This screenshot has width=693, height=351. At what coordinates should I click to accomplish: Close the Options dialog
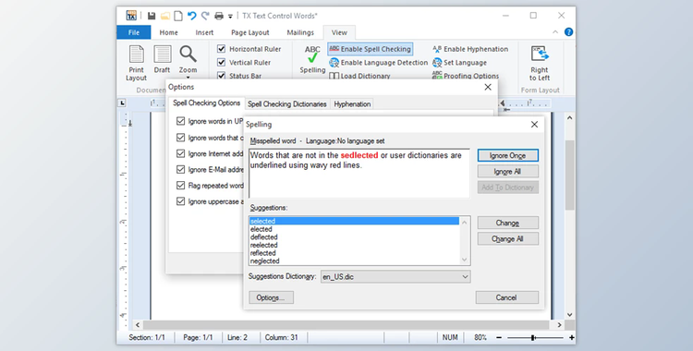(x=488, y=87)
